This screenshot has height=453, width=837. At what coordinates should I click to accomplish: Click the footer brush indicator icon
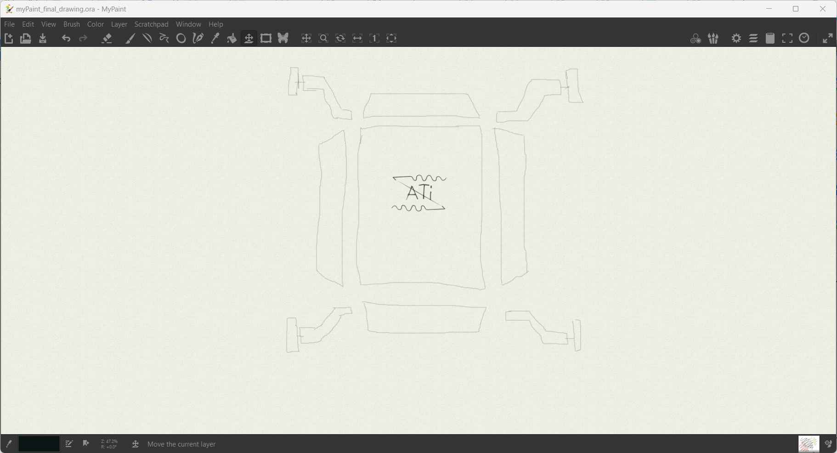click(9, 444)
